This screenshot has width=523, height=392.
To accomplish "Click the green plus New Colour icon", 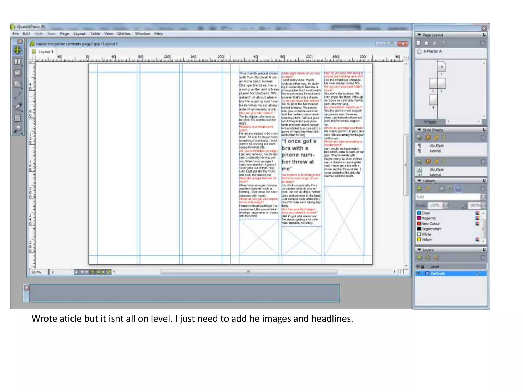I will click(x=419, y=189).
